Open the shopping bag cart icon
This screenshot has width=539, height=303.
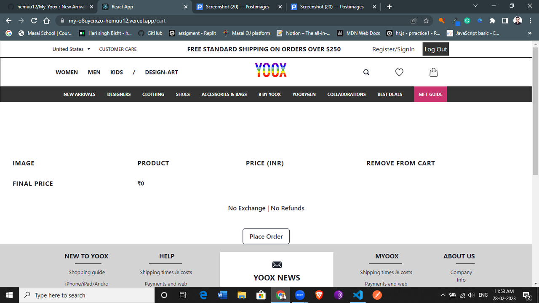click(x=433, y=72)
